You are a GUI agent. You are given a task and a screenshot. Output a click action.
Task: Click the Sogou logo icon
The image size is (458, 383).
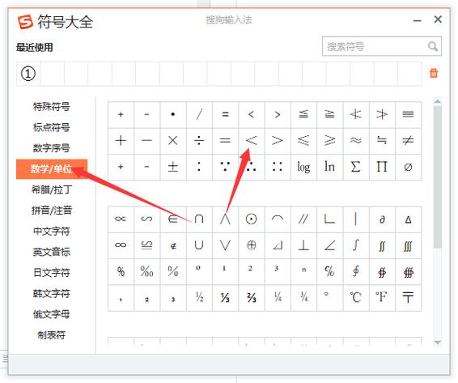pyautogui.click(x=25, y=22)
